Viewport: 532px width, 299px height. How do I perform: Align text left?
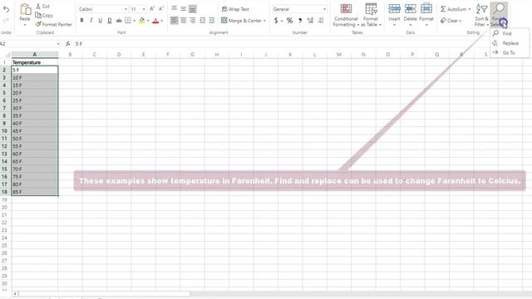[x=174, y=21]
